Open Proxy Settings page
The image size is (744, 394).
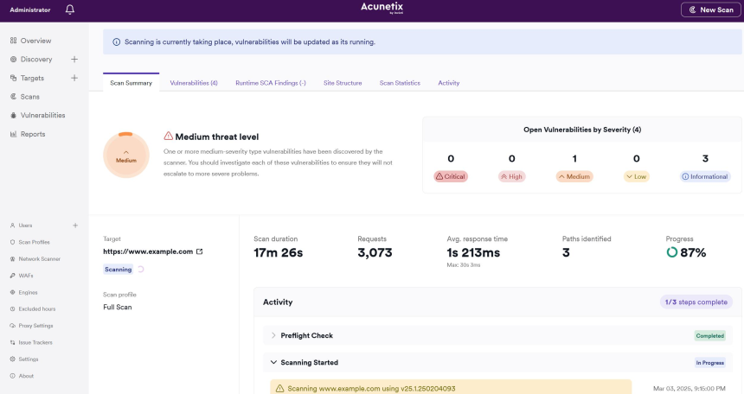coord(36,326)
